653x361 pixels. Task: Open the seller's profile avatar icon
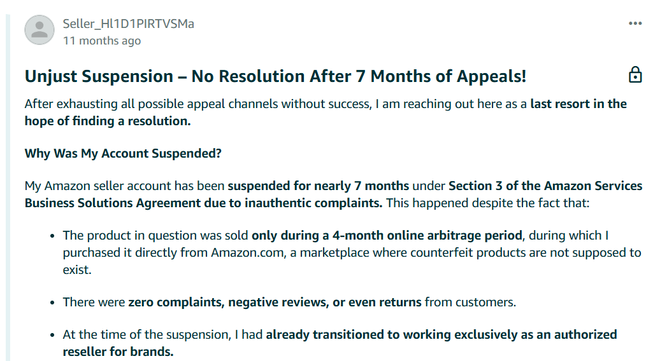[39, 30]
